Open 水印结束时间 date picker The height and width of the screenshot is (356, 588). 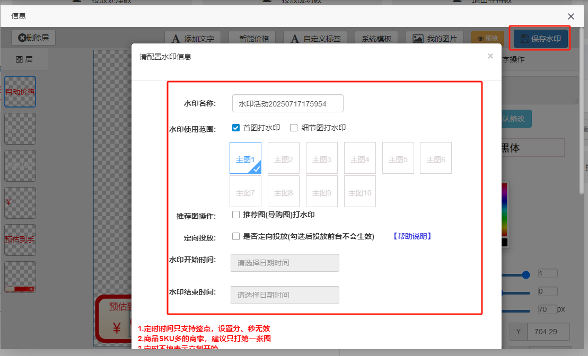[x=285, y=295]
